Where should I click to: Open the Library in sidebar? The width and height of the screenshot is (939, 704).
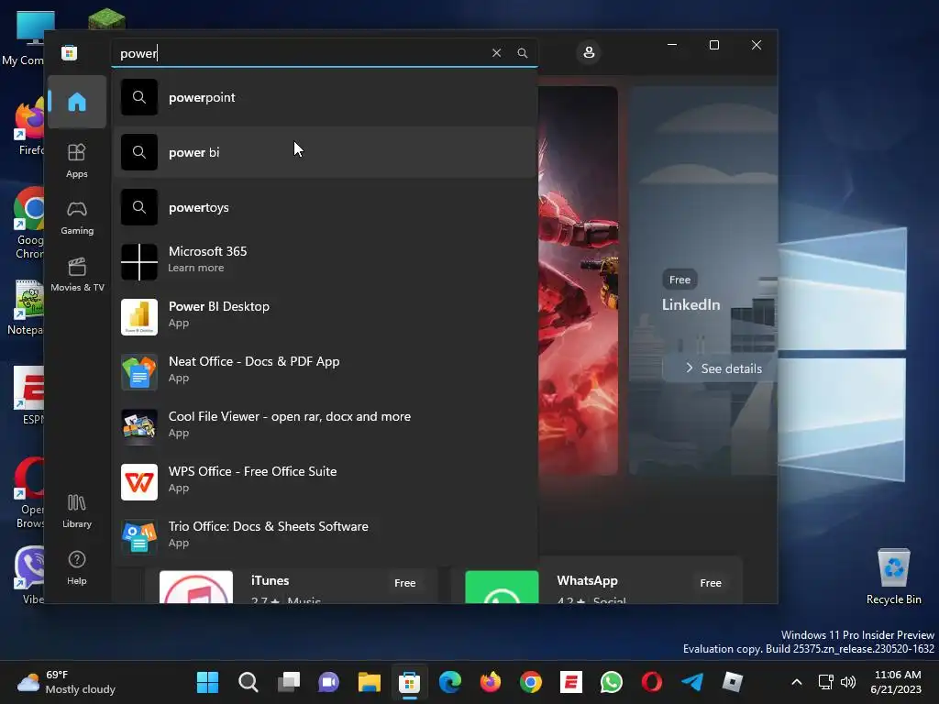tap(77, 511)
